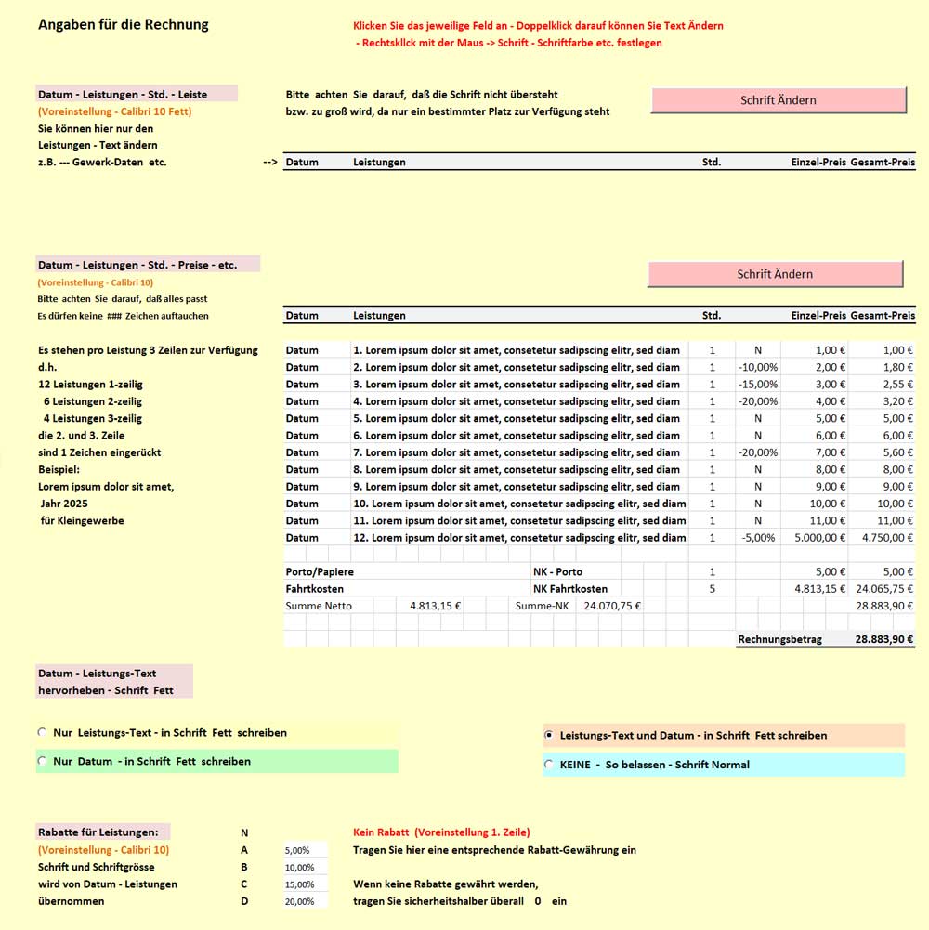Click Rabatt B field showing 10,00%
This screenshot has width=929, height=930.
point(306,867)
